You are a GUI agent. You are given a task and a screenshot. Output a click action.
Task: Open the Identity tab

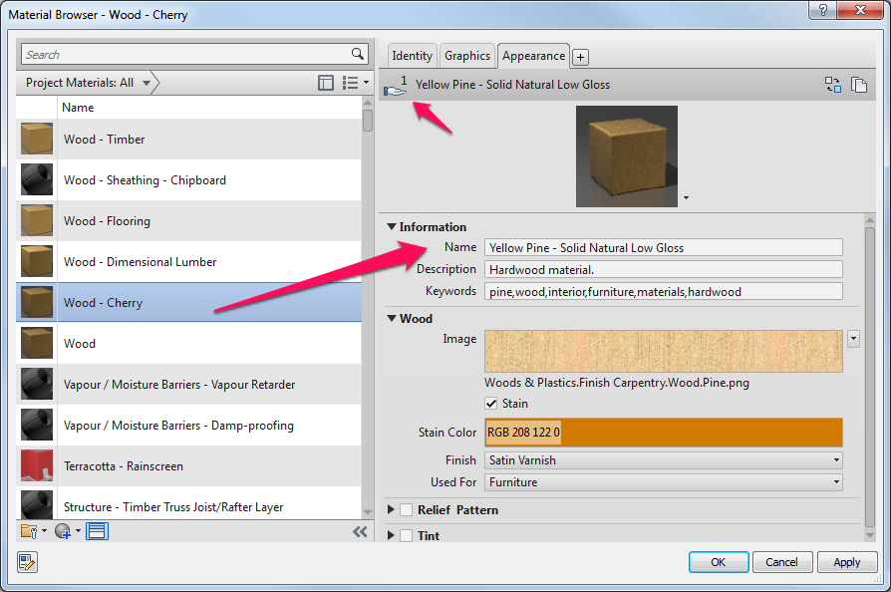412,55
